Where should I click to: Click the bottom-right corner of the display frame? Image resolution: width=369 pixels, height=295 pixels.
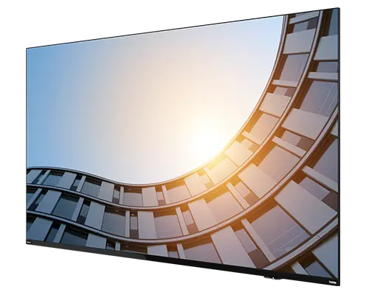(339, 285)
